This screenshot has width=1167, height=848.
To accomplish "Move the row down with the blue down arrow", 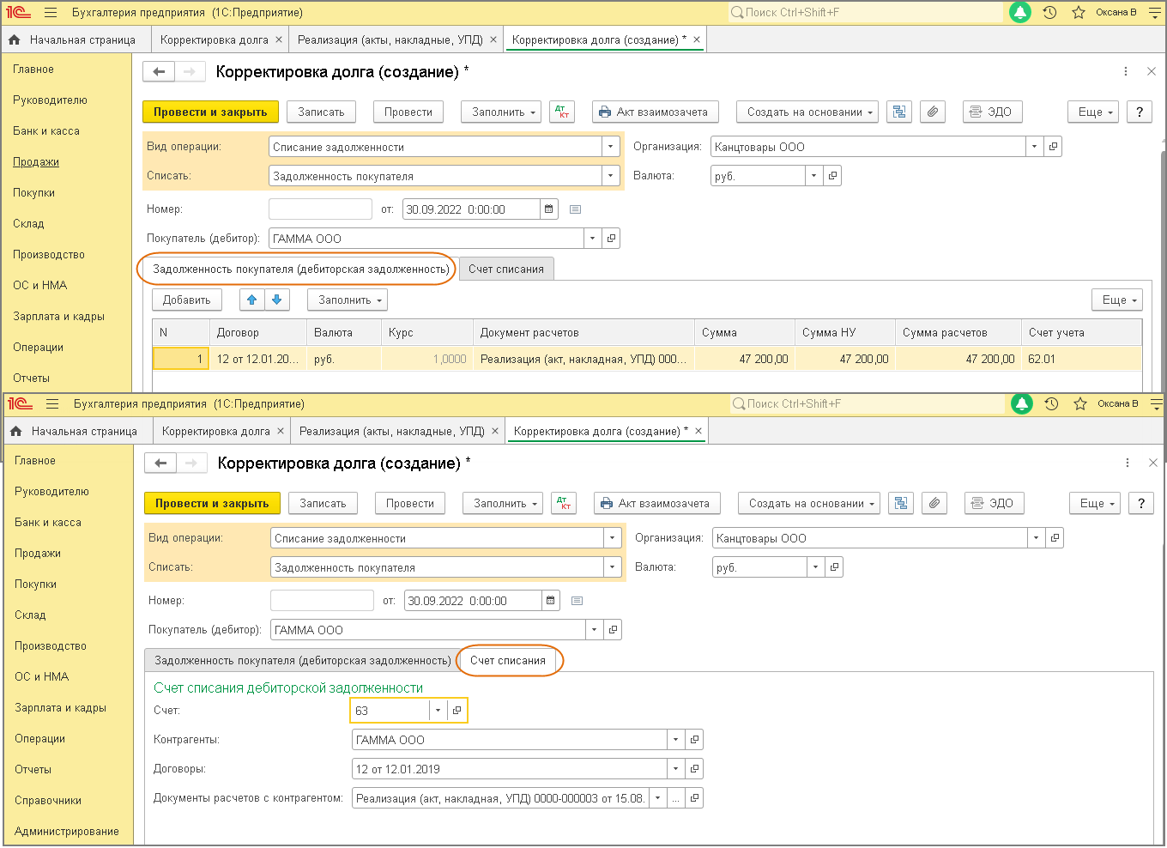I will click(x=276, y=300).
